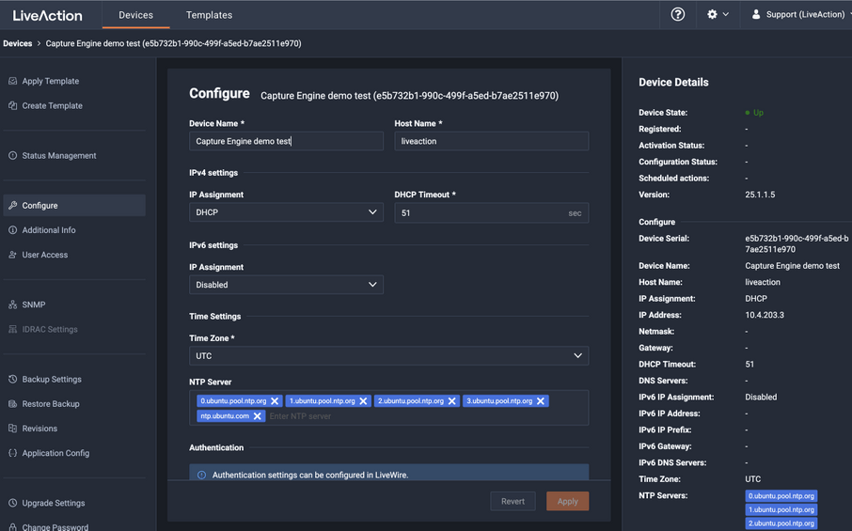This screenshot has height=531, width=852.
Task: Switch to the Devices tab
Action: point(135,15)
